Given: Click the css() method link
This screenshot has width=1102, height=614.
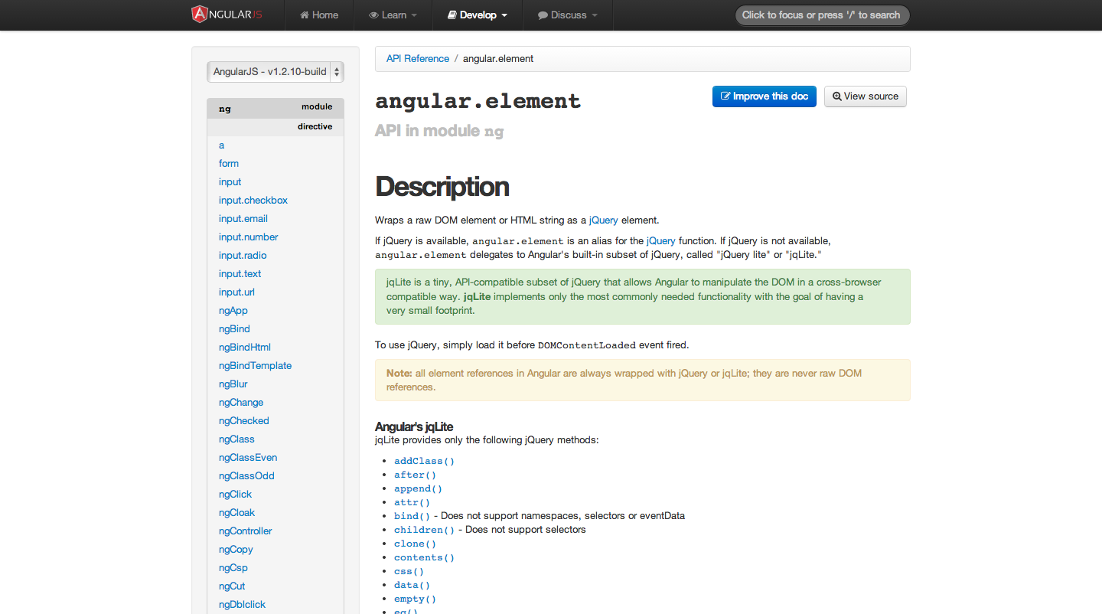Looking at the screenshot, I should pyautogui.click(x=409, y=571).
